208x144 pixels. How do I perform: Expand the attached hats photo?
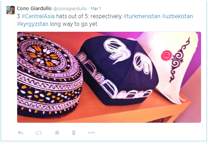109,77
